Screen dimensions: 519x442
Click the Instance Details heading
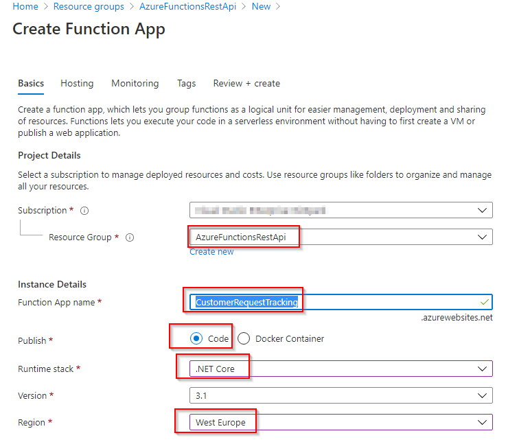(52, 285)
